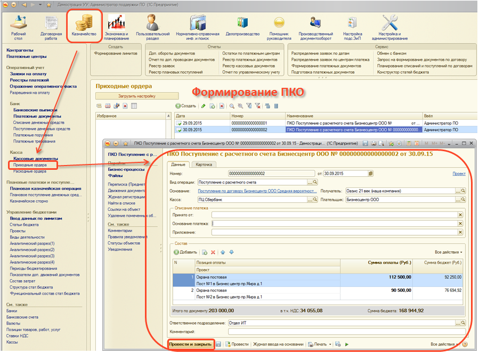This screenshot has height=354, width=479.
Task: Open the calendar picker next to date 30.09.2015
Action: tap(371, 174)
